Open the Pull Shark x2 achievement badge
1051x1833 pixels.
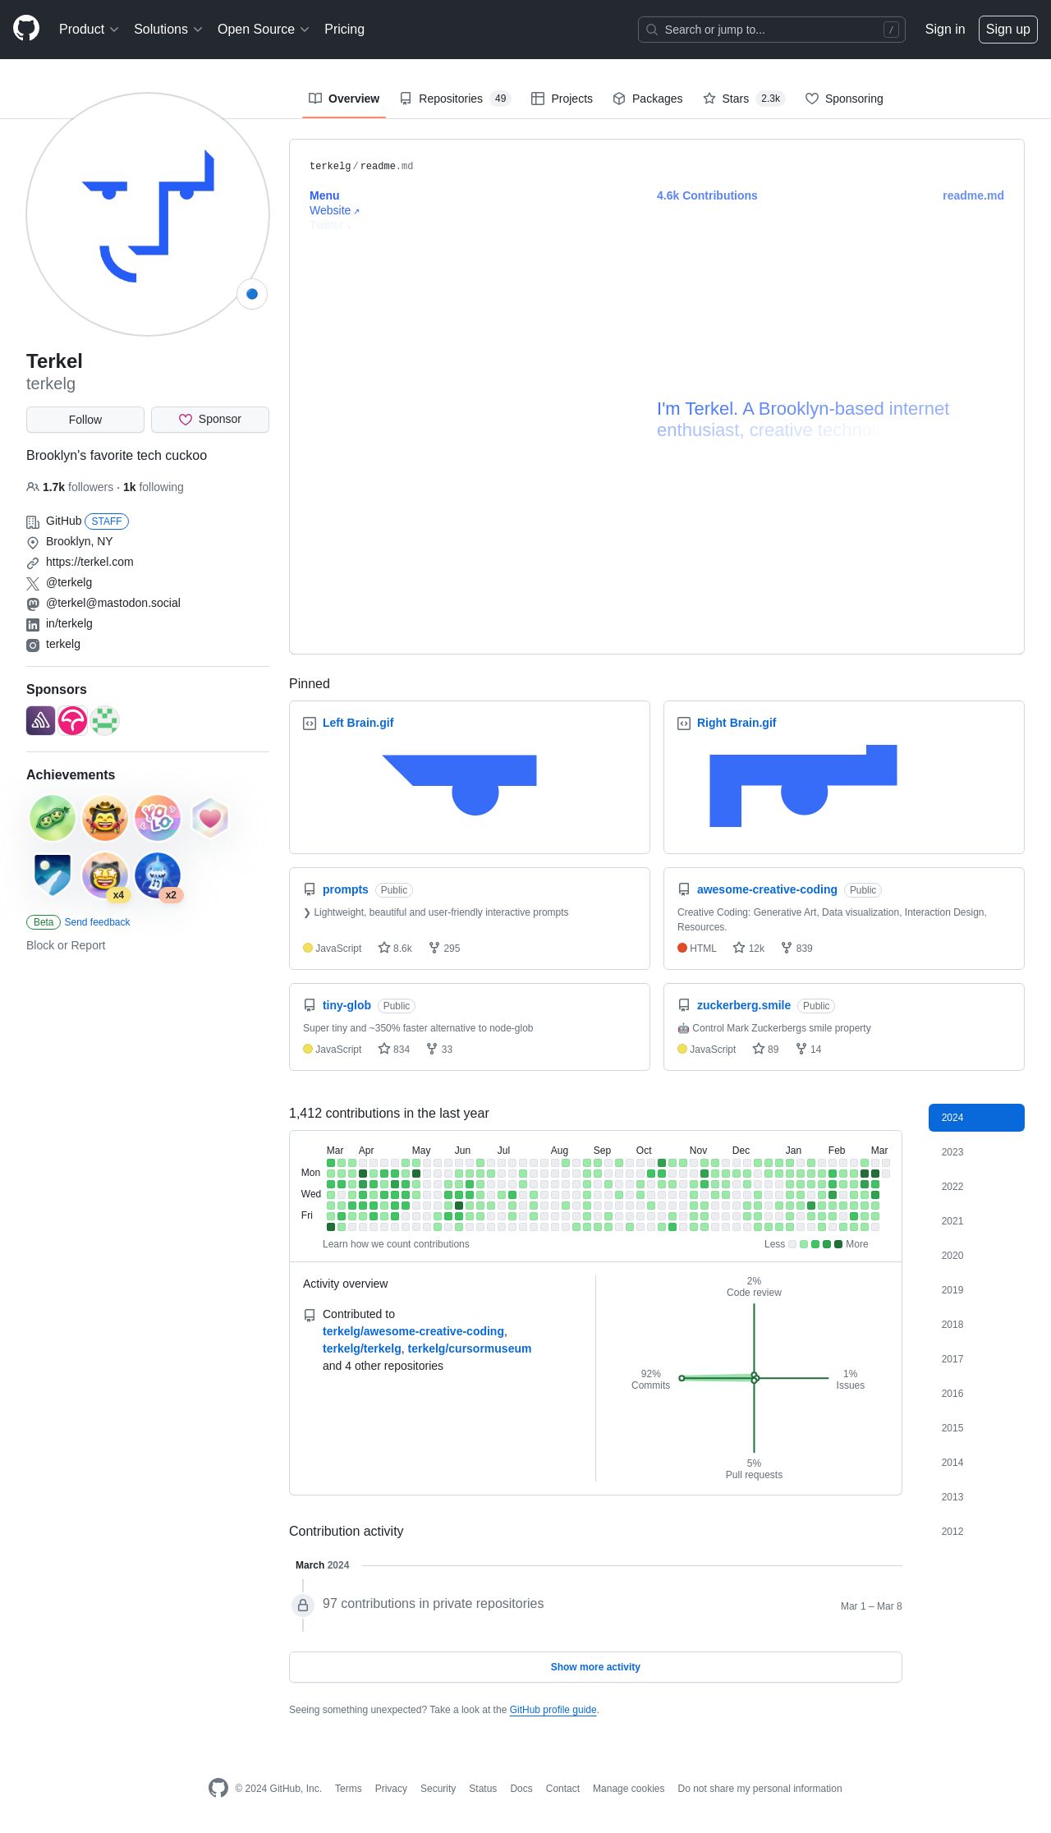tap(158, 875)
